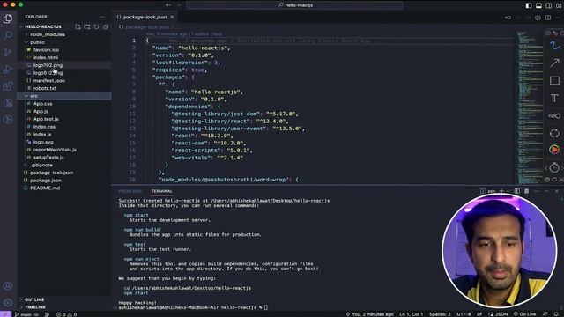
Task: Click UTF-8 encoding in status bar
Action: 464,314
